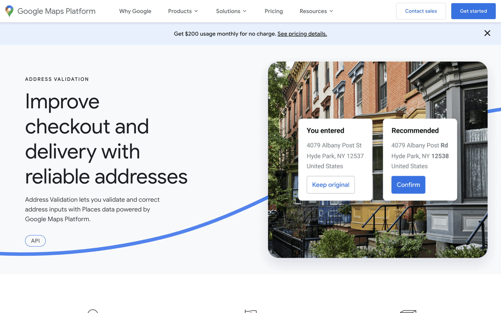
Task: Click the 'Improve checkout and delivery' headline
Action: (106, 139)
